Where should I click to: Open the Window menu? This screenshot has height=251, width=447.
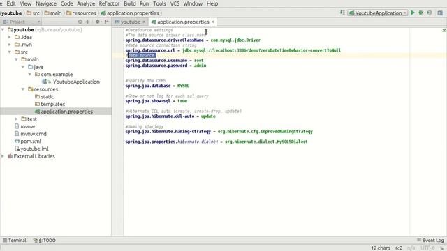(x=193, y=3)
